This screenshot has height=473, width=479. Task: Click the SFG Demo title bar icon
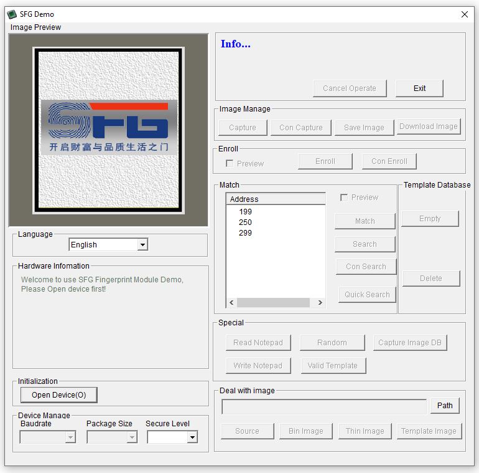click(x=12, y=14)
